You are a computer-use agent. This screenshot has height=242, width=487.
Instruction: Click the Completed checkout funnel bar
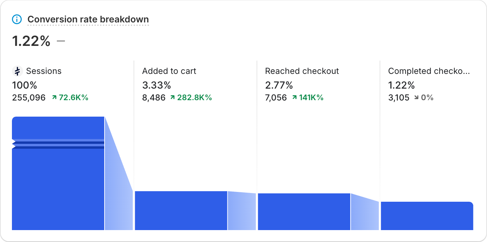[x=427, y=216]
